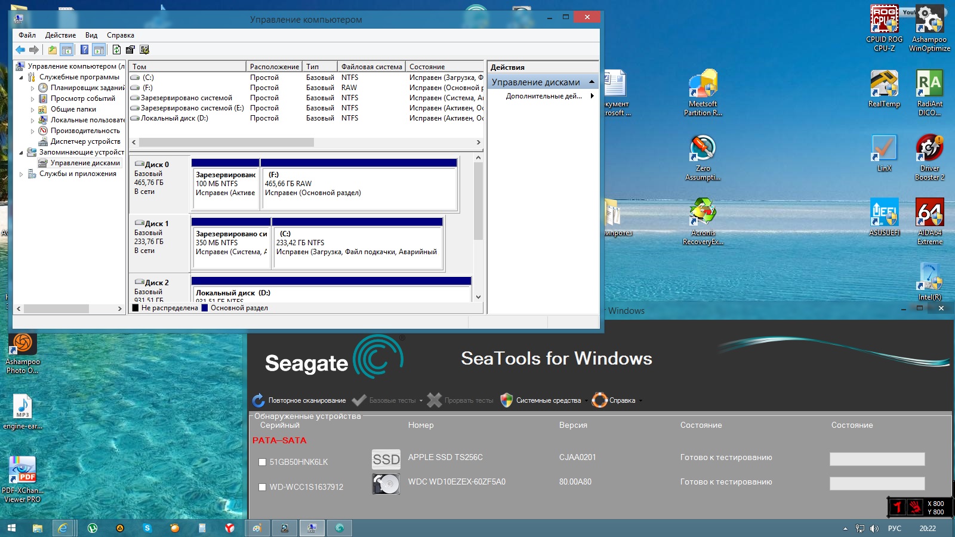Open Internet Explorer from the taskbar
Screen dimensions: 955x537
(63, 528)
